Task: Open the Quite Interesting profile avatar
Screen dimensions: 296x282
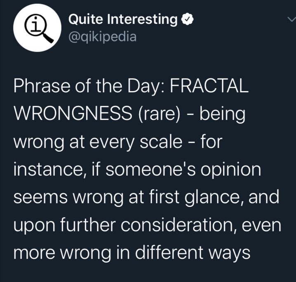Action: point(37,28)
